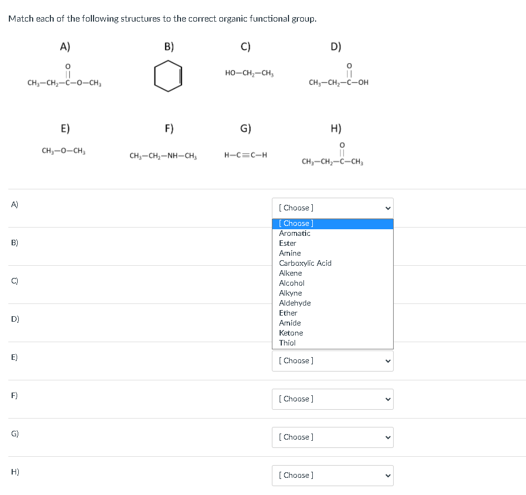Open the dropdown for structure G
Screen dimensions: 526x495
[332, 437]
